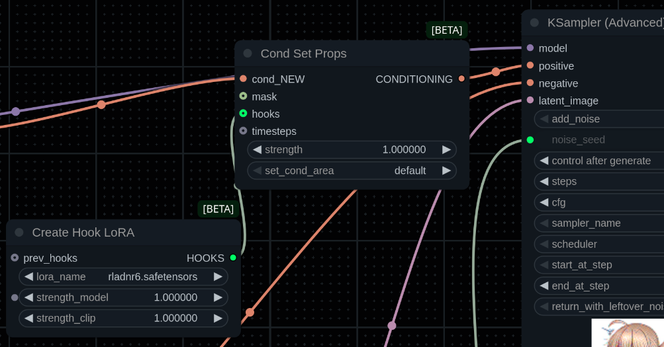Viewport: 664px width, 347px height.
Task: Decrease the end_at_step value
Action: [x=544, y=286]
